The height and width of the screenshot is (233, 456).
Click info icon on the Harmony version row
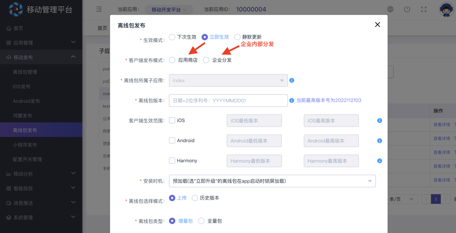pos(380,161)
